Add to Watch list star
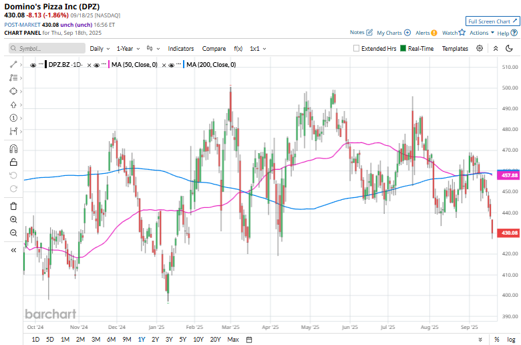The width and height of the screenshot is (521, 345). (x=462, y=32)
